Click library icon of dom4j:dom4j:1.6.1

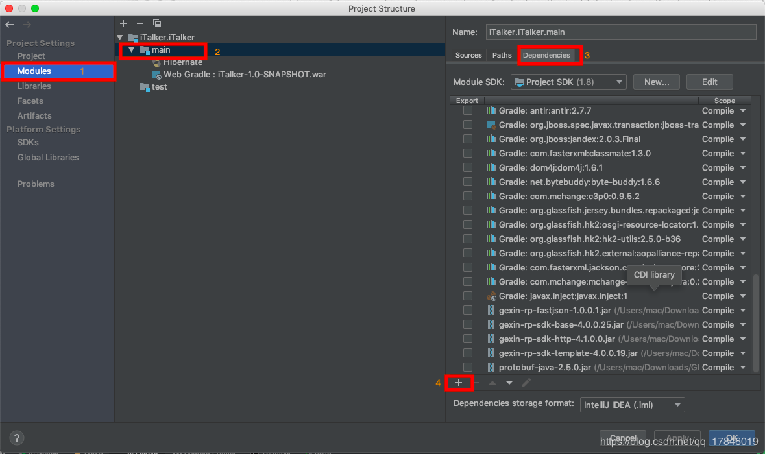(491, 168)
